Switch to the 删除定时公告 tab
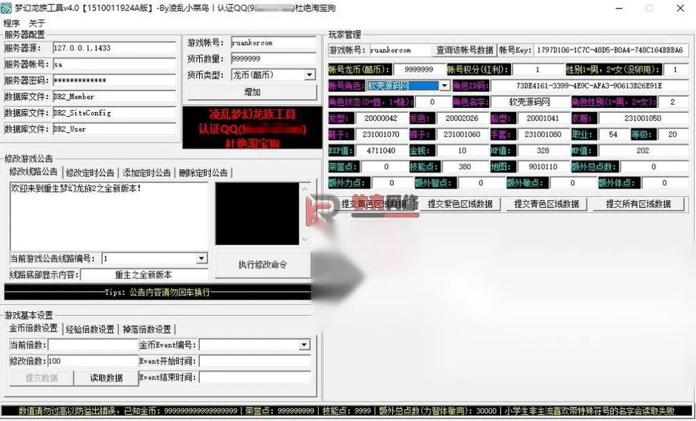Viewport: 696px width, 421px height. click(x=203, y=173)
